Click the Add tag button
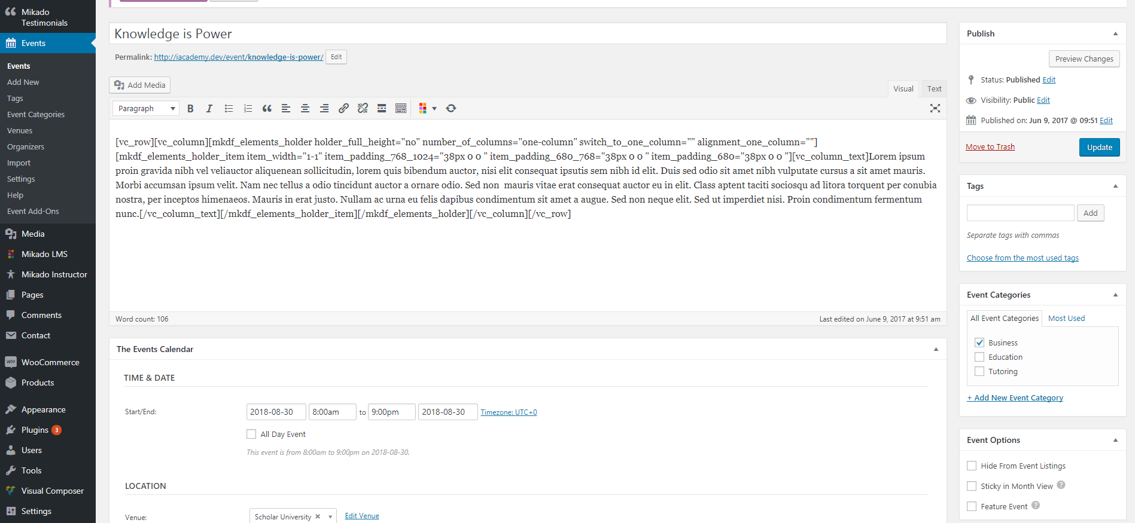Viewport: 1135px width, 523px height. (1090, 213)
